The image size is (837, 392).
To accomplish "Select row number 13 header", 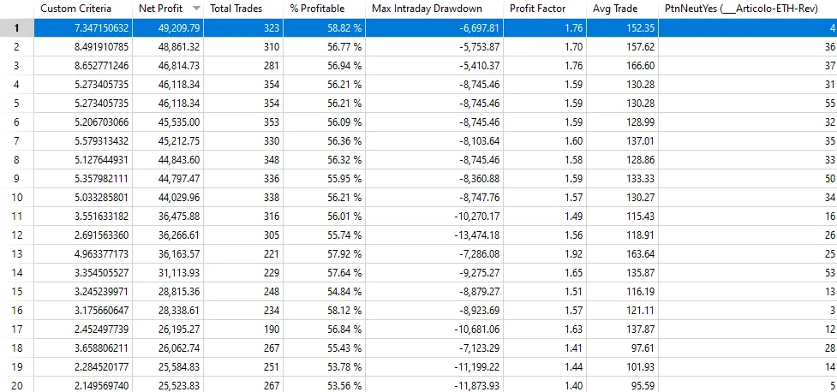I will [x=16, y=254].
